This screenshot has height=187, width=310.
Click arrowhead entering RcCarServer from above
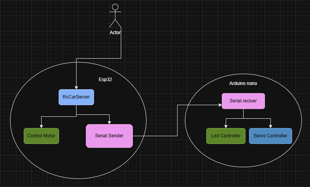pos(76,87)
